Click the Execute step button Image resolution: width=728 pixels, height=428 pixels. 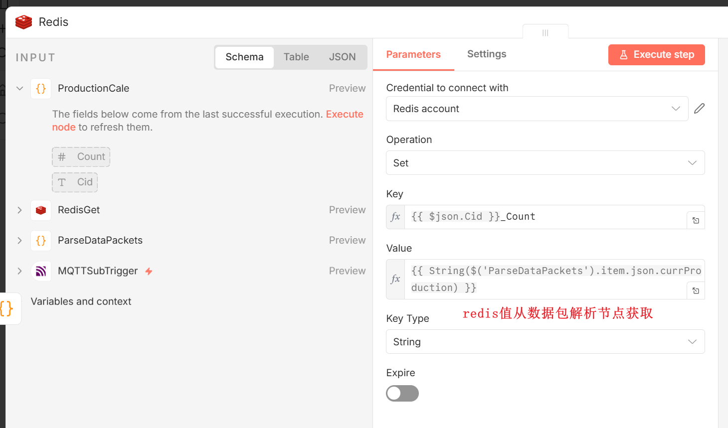click(x=656, y=55)
